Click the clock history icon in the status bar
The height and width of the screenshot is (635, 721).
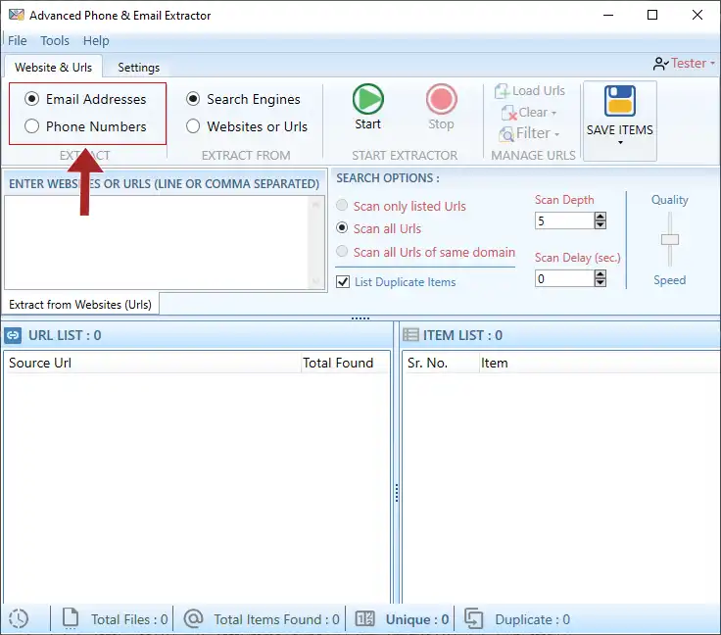(19, 618)
